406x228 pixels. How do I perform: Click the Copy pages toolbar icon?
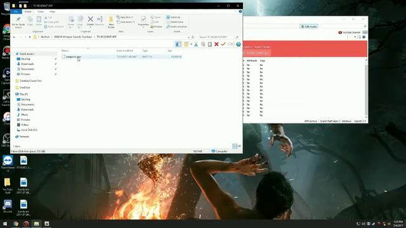tap(203, 44)
